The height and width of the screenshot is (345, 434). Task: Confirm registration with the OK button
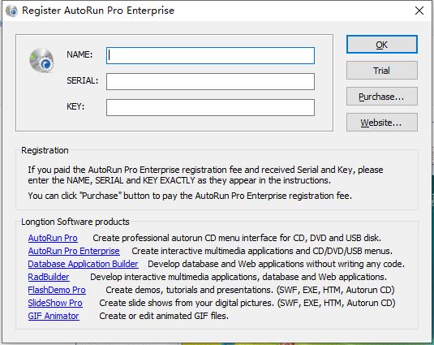[382, 45]
